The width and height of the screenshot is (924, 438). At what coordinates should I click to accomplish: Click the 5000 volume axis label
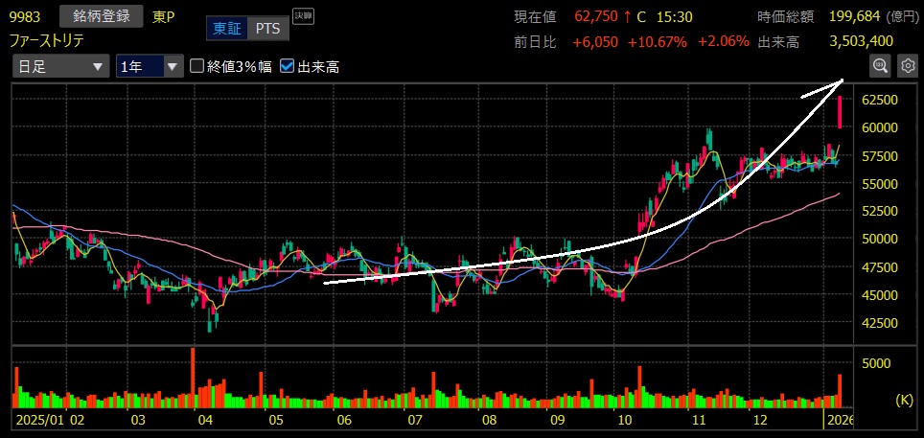(x=878, y=363)
